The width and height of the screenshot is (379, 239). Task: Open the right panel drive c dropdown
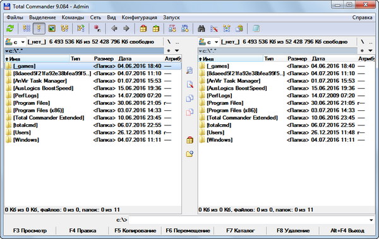click(208, 42)
